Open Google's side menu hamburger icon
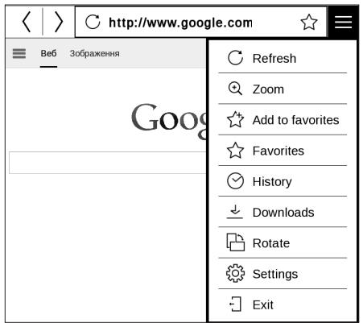The image size is (363, 323). 19,53
